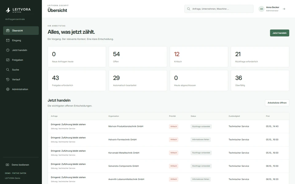The image size is (295, 184).
Task: Open the Freigaben checkmark icon
Action: pyautogui.click(x=8, y=60)
